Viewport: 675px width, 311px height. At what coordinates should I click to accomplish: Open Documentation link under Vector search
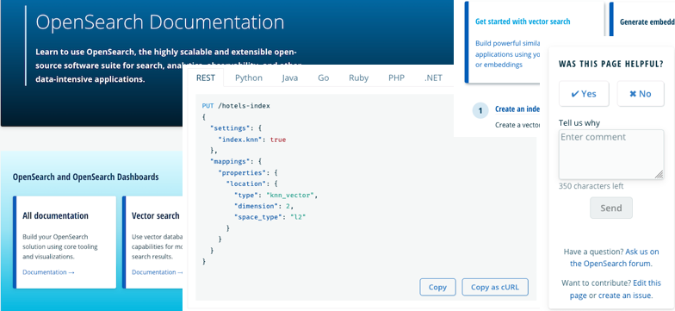coord(158,272)
